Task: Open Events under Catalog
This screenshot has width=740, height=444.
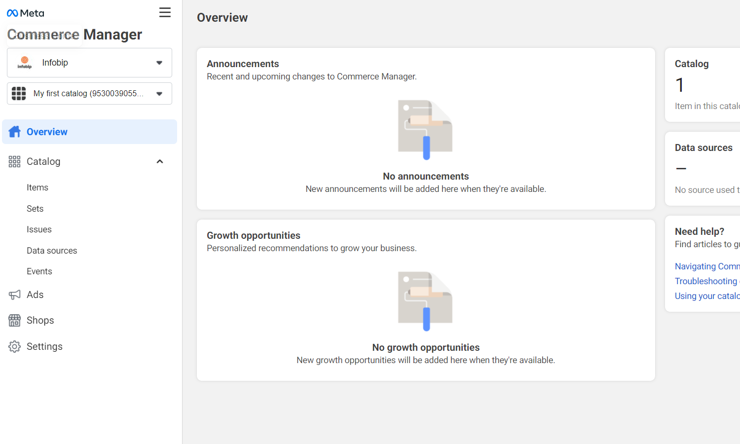Action: 39,271
